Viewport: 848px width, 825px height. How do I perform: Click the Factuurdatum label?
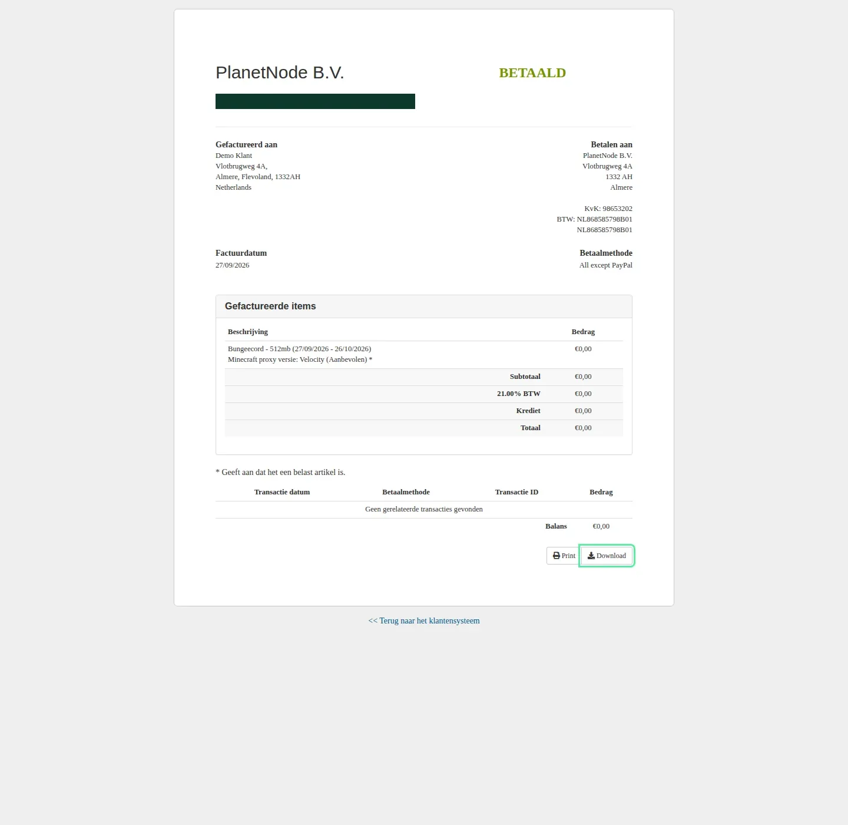point(241,253)
